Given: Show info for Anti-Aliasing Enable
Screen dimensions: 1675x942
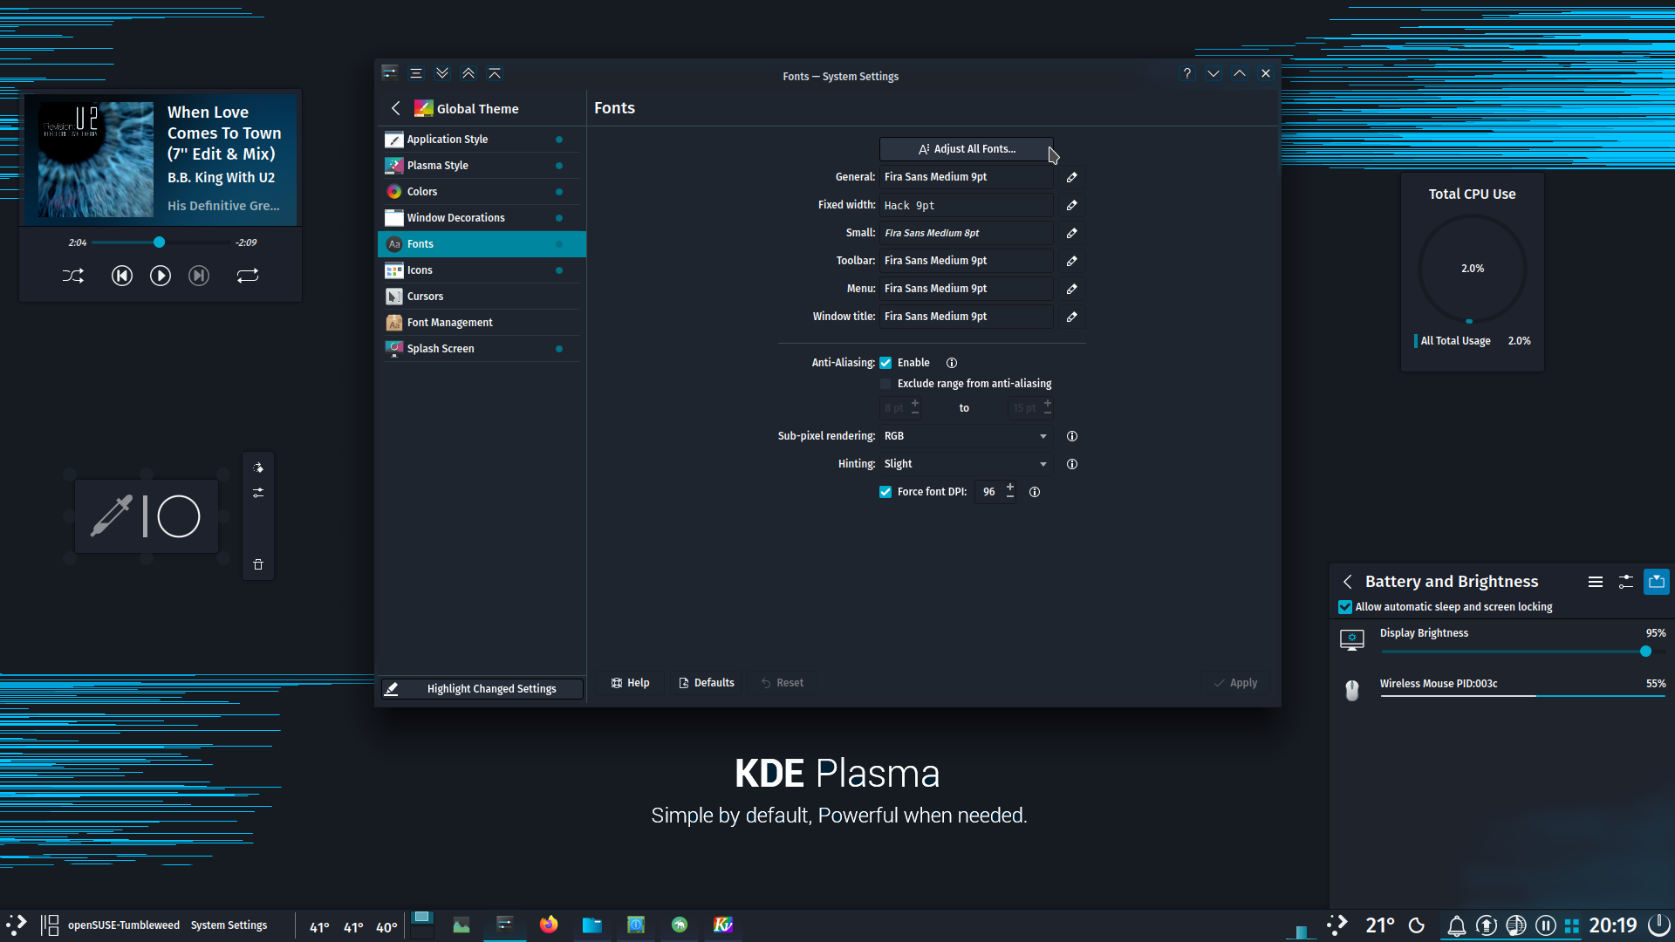Looking at the screenshot, I should (952, 363).
